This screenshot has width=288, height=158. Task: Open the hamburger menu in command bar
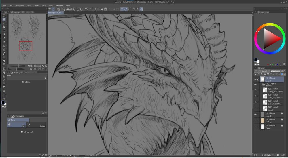pos(50,9)
